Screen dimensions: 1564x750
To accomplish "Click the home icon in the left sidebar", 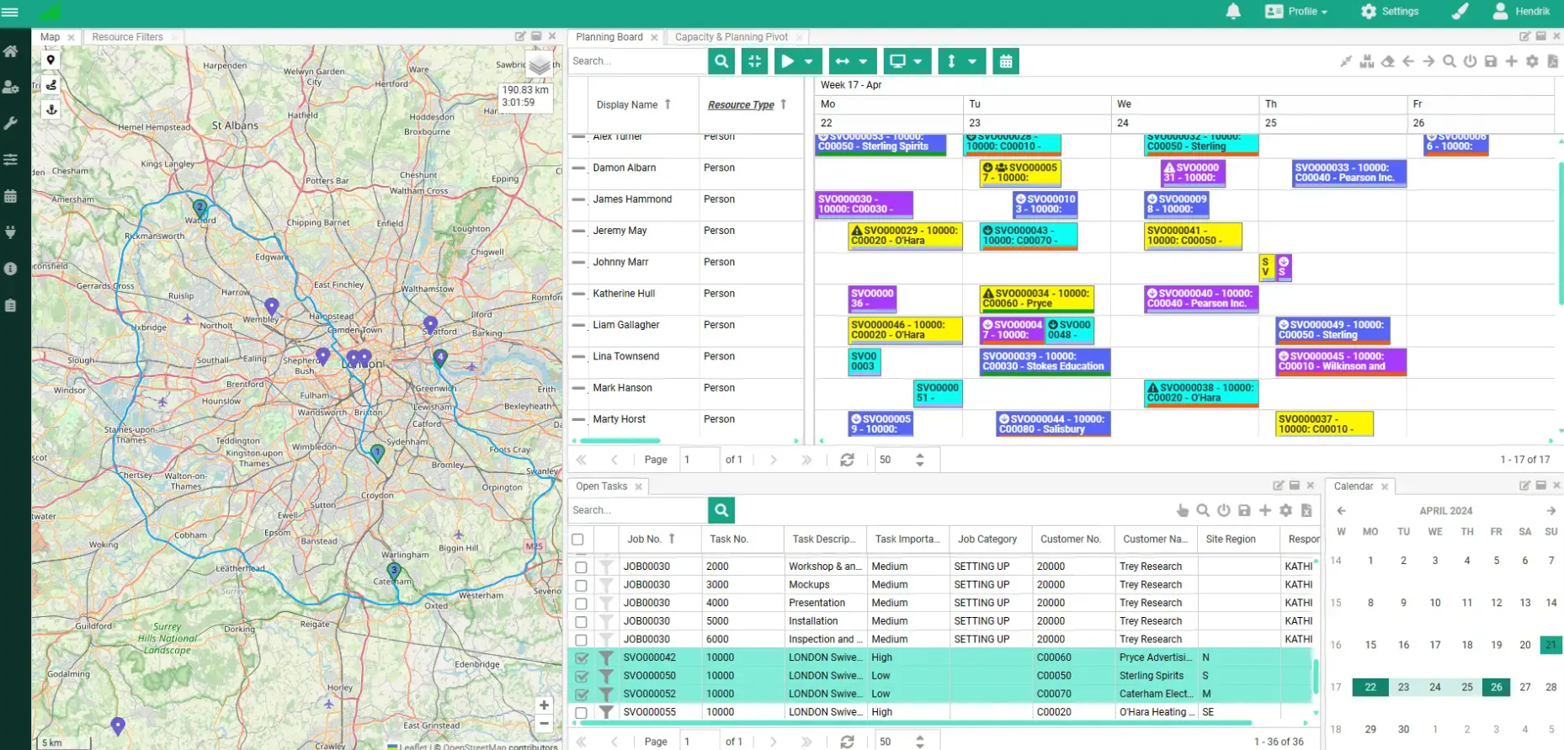I will (x=11, y=51).
